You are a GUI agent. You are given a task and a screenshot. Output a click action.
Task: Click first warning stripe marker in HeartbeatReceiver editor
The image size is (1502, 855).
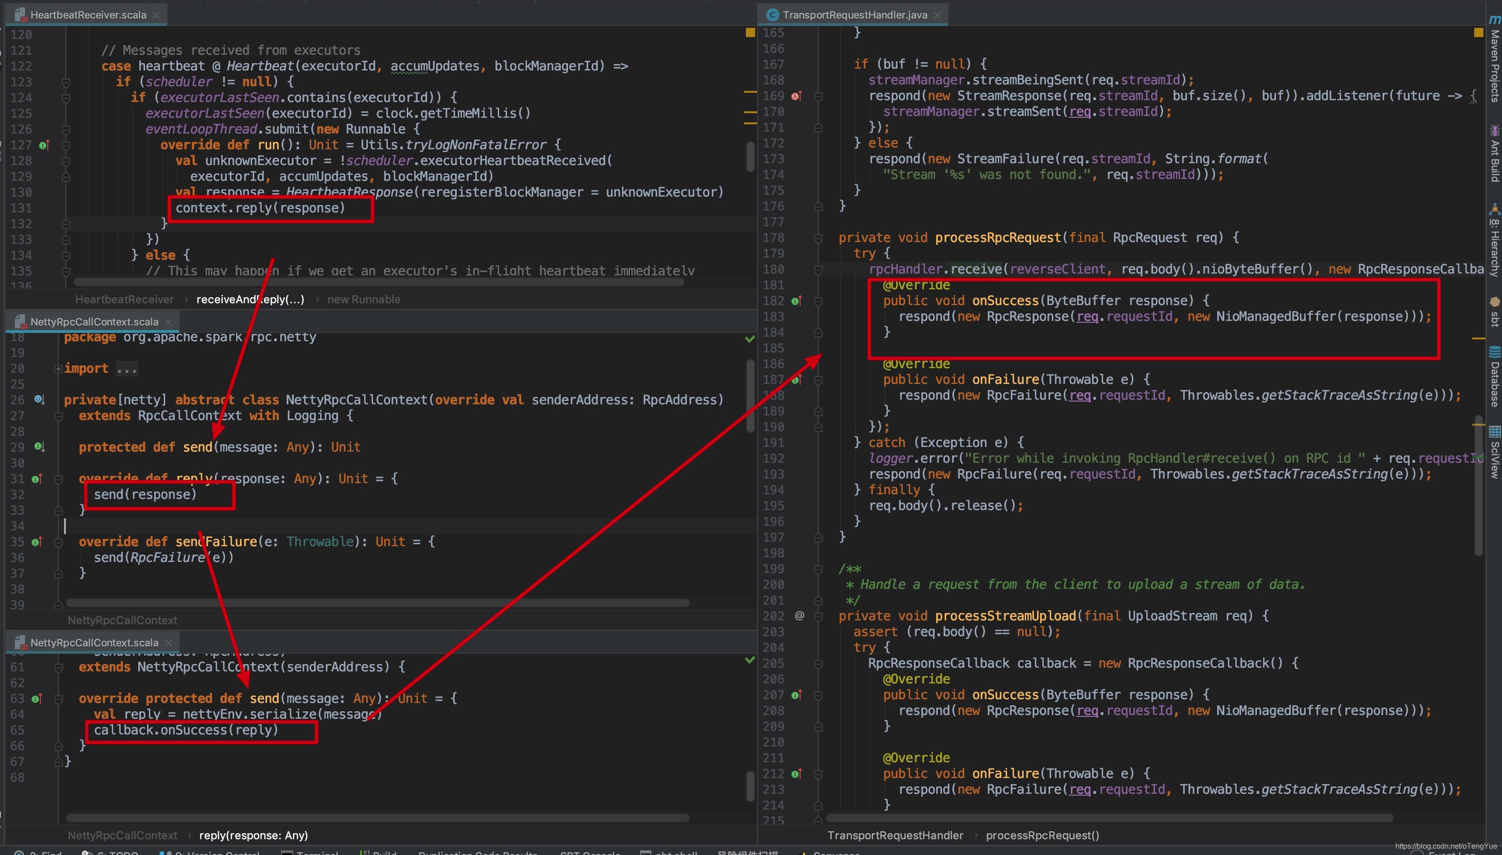click(750, 92)
